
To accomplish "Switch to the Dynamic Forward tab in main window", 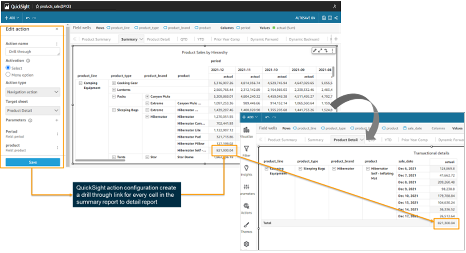I will click(264, 39).
